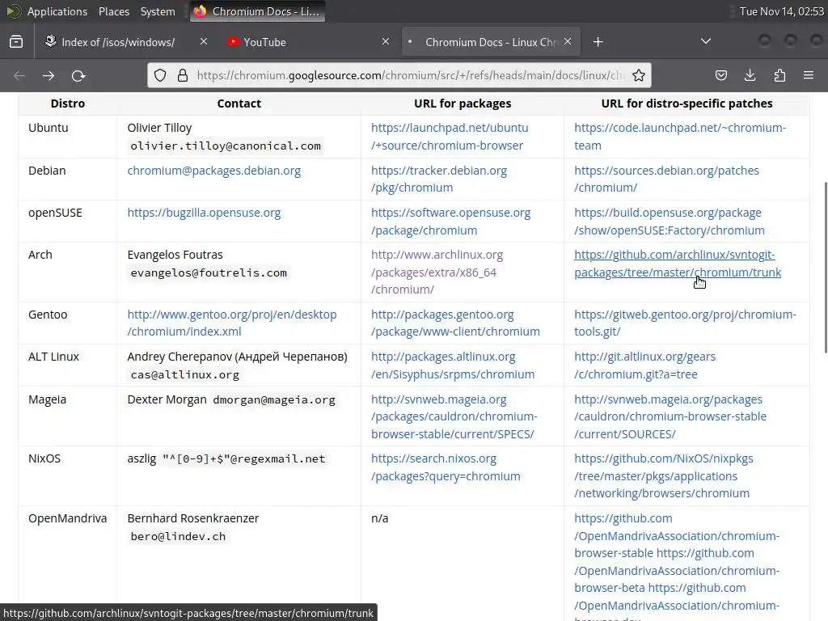Open Ubuntu launchpad chromium-browser packages link

(x=450, y=136)
